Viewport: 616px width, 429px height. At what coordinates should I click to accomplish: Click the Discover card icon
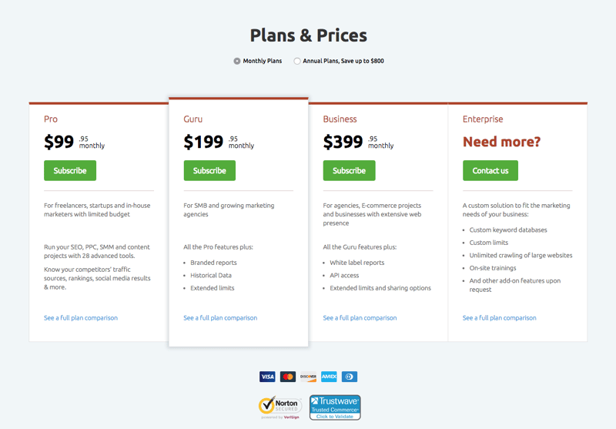(309, 377)
